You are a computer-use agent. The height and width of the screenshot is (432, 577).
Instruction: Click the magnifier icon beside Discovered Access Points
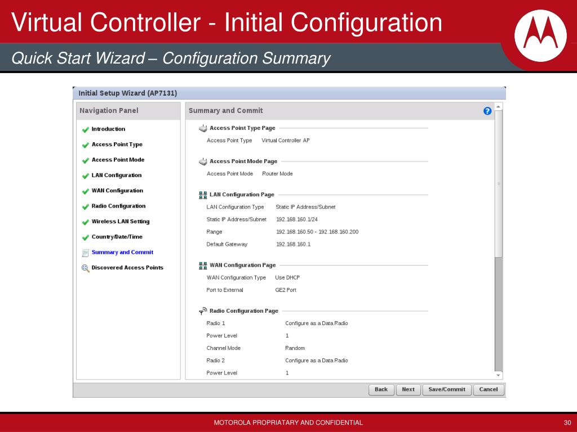(86, 268)
